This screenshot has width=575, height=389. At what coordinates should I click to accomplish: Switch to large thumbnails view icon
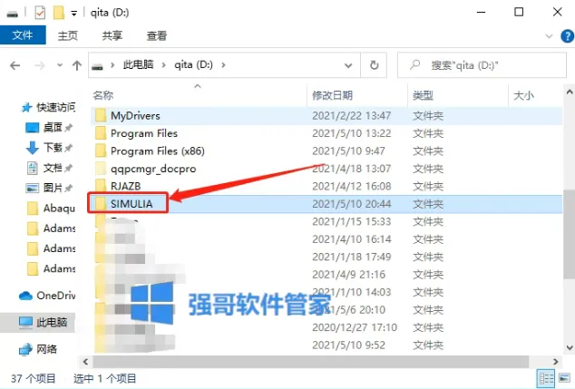565,378
